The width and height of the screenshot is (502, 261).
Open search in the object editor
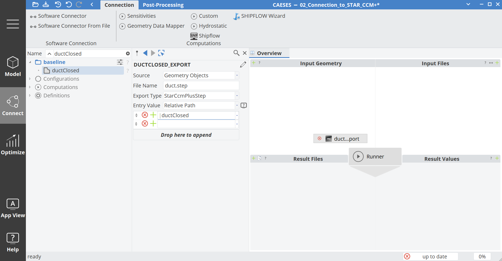(x=236, y=53)
